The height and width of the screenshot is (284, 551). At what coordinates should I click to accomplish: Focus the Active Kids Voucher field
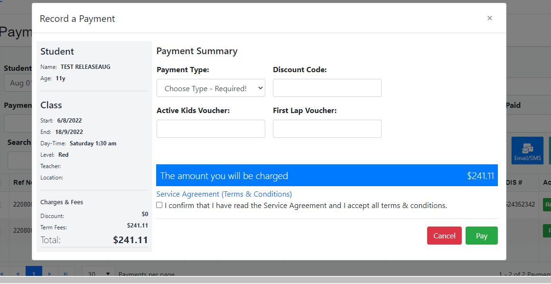211,129
